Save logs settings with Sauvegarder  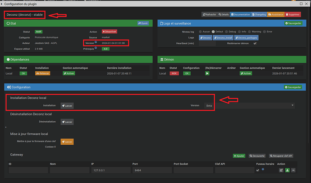click(x=293, y=23)
